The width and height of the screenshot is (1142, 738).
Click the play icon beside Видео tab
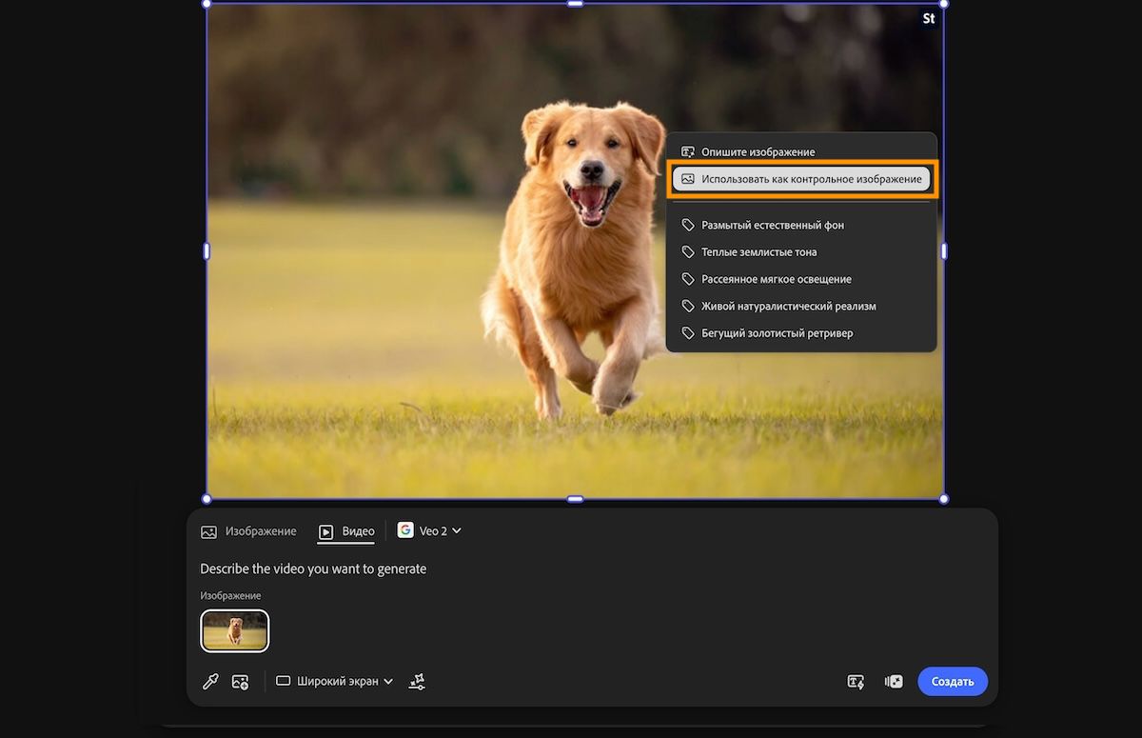[x=326, y=531]
